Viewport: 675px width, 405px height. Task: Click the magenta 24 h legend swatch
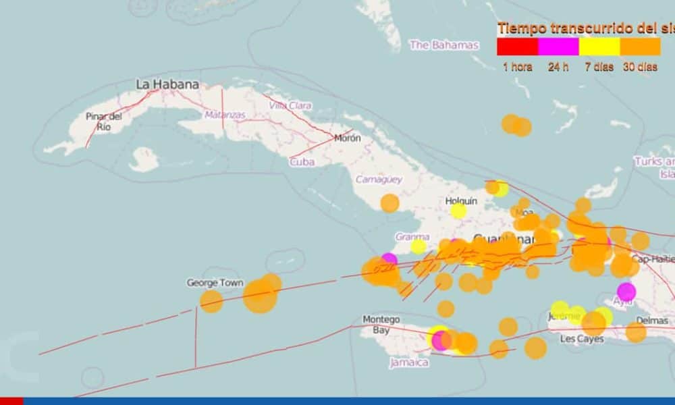coord(558,47)
